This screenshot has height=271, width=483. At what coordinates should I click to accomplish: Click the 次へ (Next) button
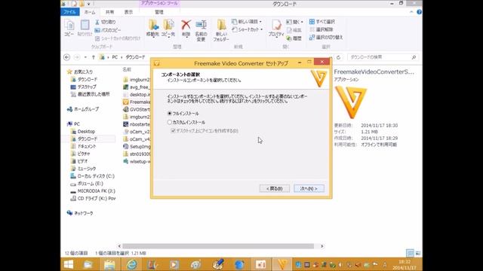[309, 188]
